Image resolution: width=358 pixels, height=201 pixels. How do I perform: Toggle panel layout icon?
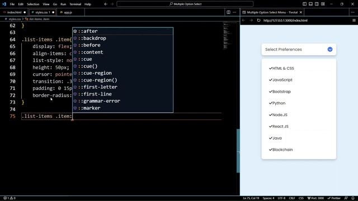click(310, 4)
